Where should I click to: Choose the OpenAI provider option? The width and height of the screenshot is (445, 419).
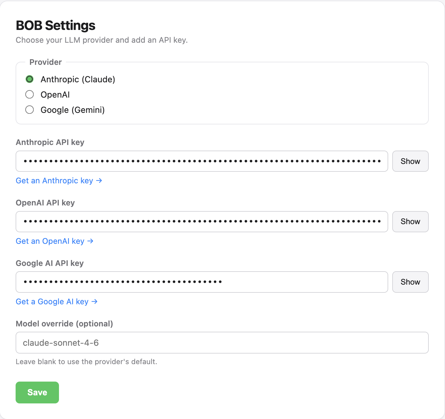tap(30, 94)
